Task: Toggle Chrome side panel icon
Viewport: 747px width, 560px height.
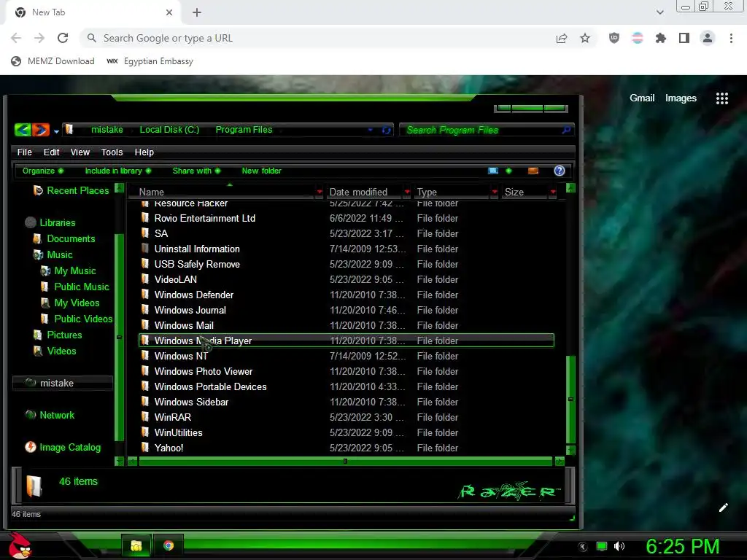Action: pyautogui.click(x=684, y=38)
